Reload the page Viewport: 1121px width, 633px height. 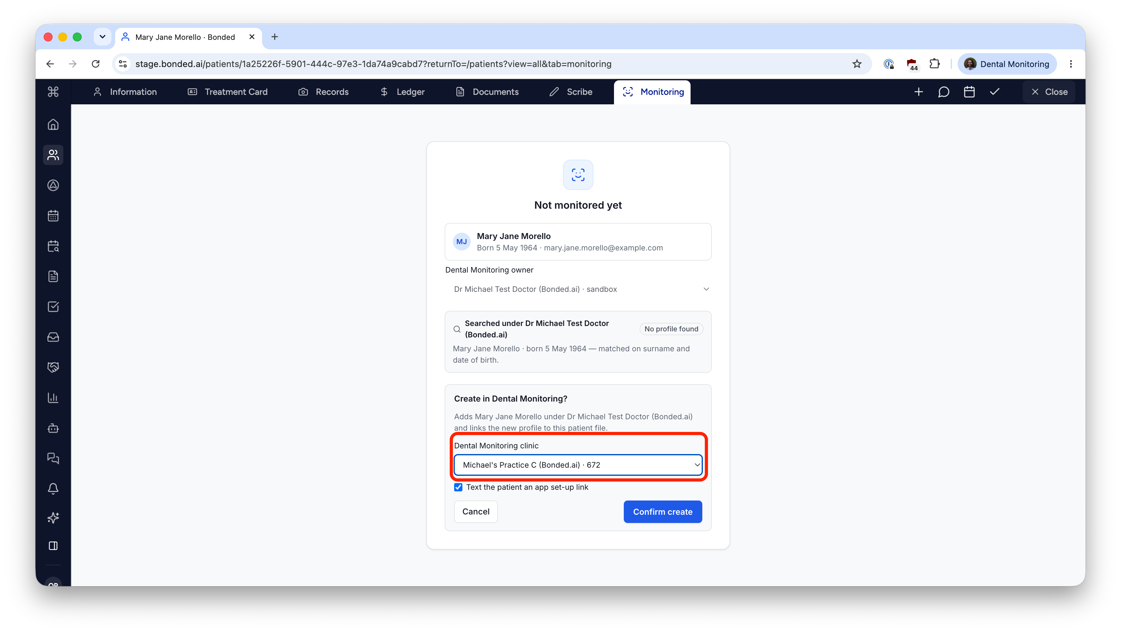coord(96,64)
